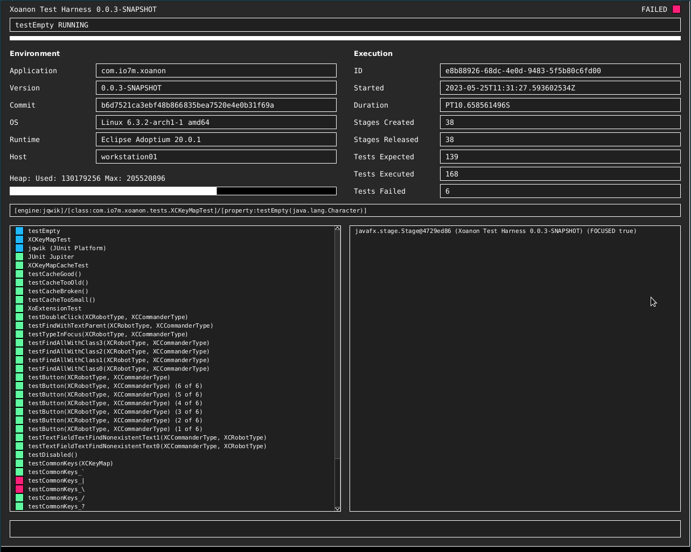Click the green square beside testDoubleClick

coord(19,317)
